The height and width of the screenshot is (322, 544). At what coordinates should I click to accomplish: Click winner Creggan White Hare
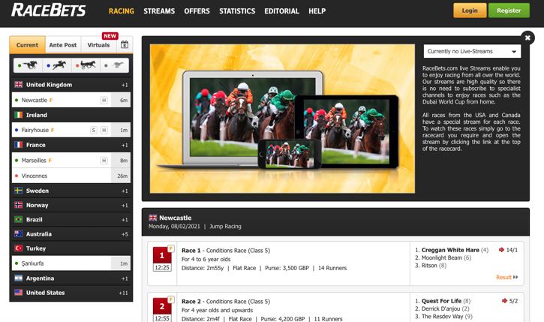450,250
